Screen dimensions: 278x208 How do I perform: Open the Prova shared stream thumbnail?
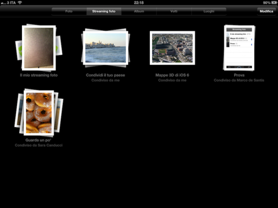coord(239,48)
